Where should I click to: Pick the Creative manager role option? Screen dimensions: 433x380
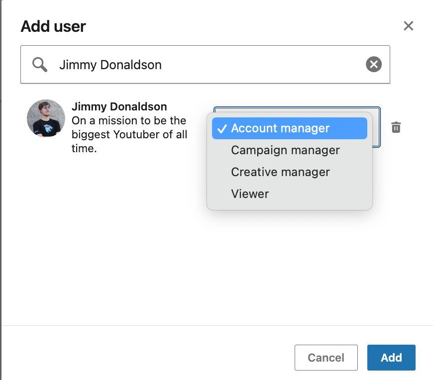click(280, 172)
